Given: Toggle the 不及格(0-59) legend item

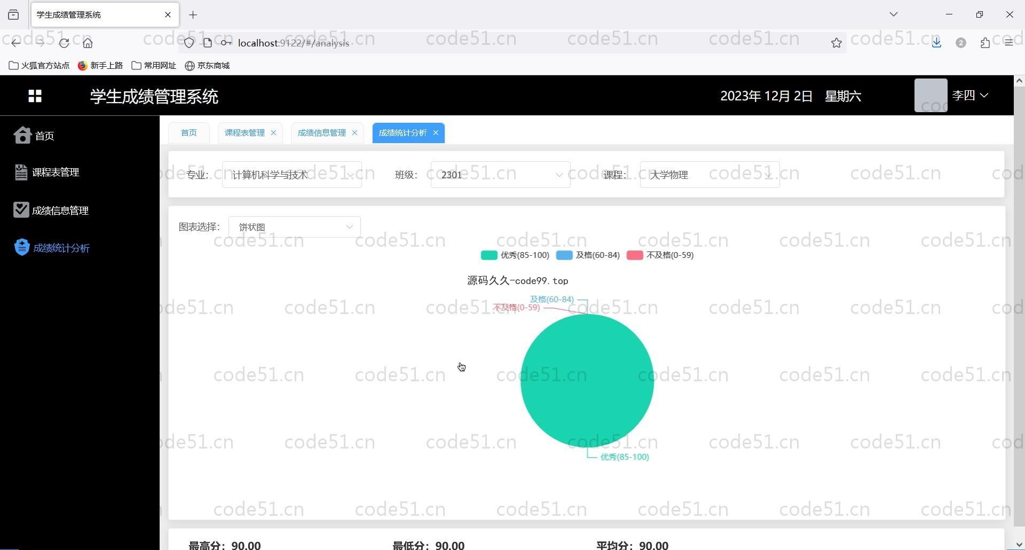Looking at the screenshot, I should (660, 255).
